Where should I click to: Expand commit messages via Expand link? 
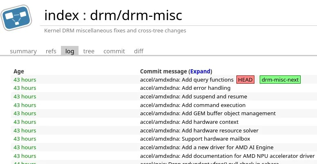[x=200, y=71]
